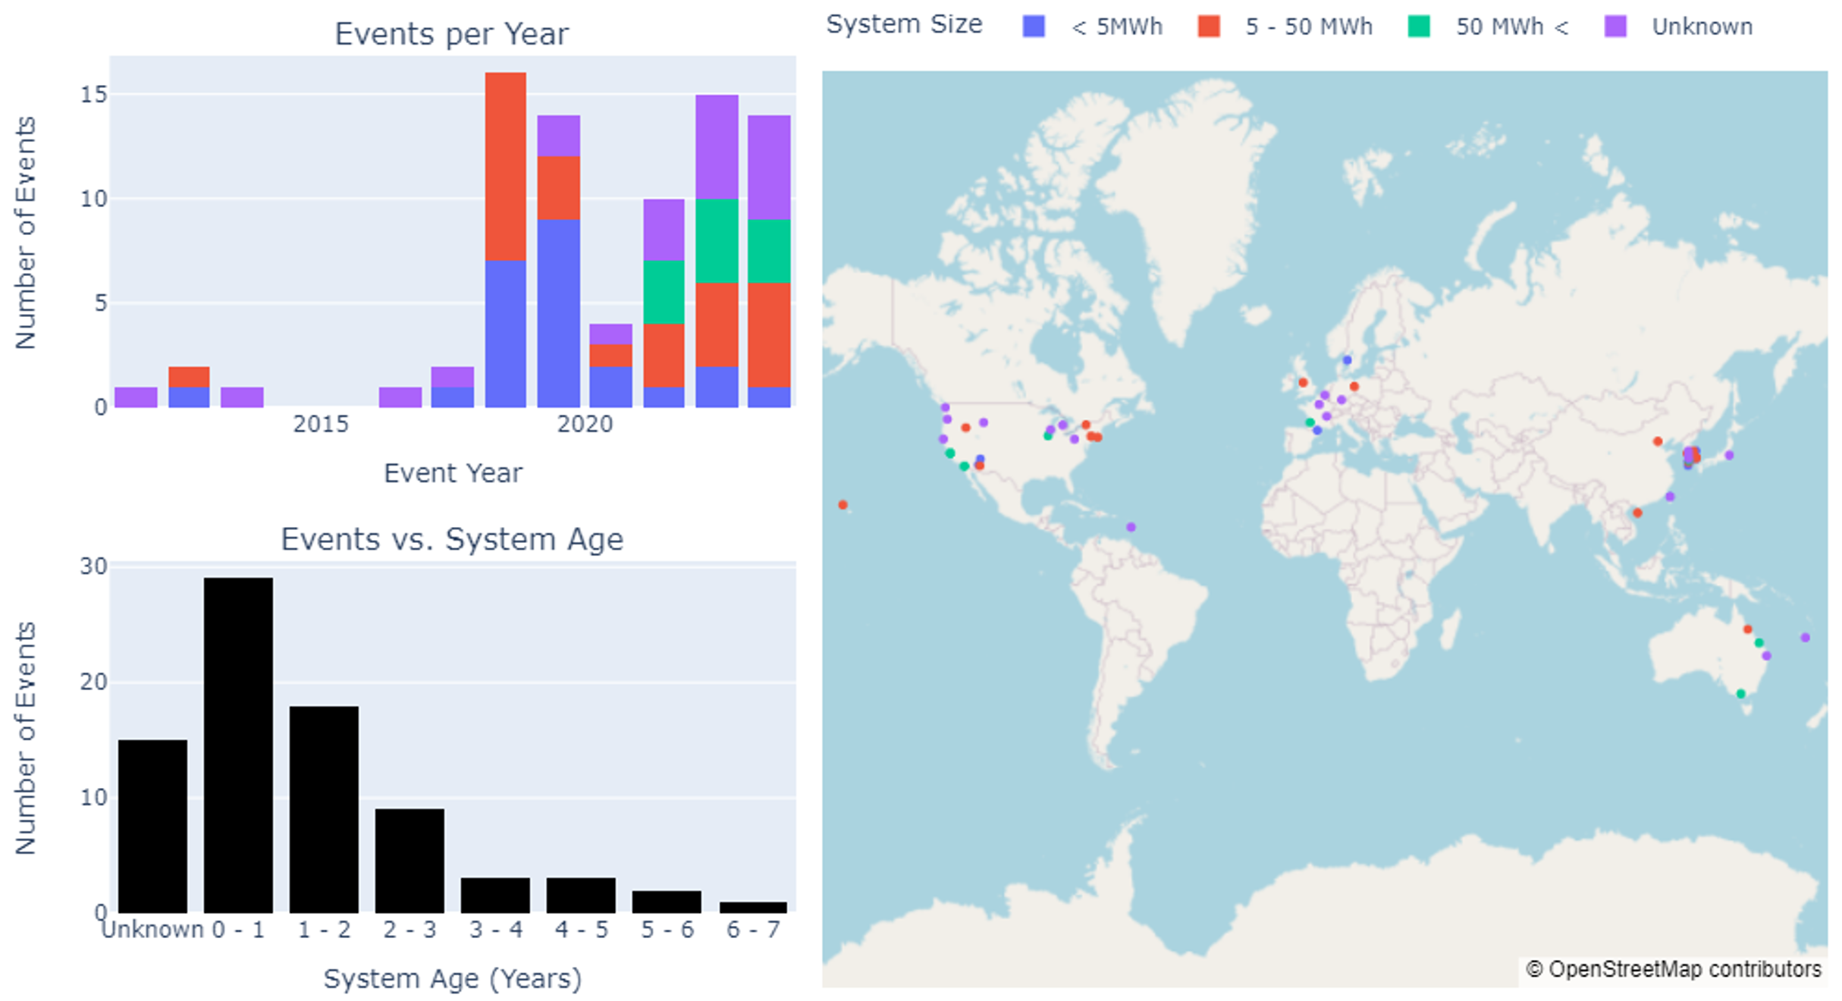Click the green marker in southern Australia
This screenshot has width=1842, height=1001.
tap(1741, 693)
